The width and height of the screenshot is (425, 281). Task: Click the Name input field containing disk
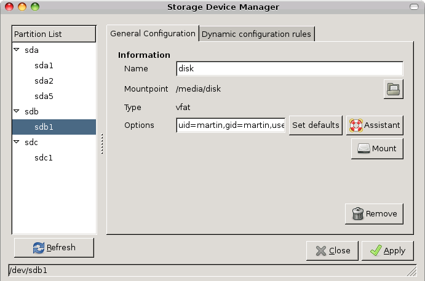tap(289, 69)
